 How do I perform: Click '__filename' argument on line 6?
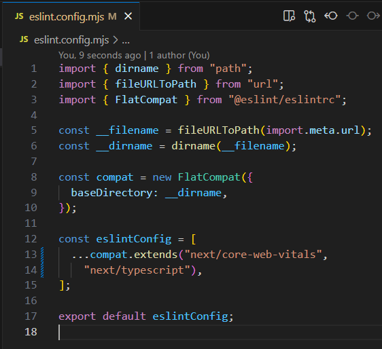point(253,146)
